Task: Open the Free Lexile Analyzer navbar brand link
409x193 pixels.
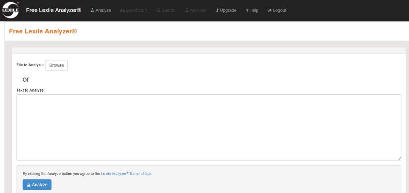Action: (x=53, y=10)
